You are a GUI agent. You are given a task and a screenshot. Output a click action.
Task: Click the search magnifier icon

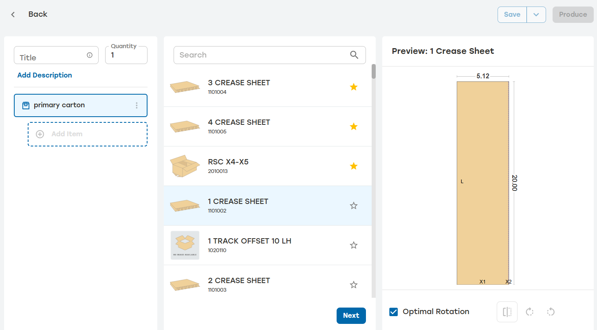354,55
